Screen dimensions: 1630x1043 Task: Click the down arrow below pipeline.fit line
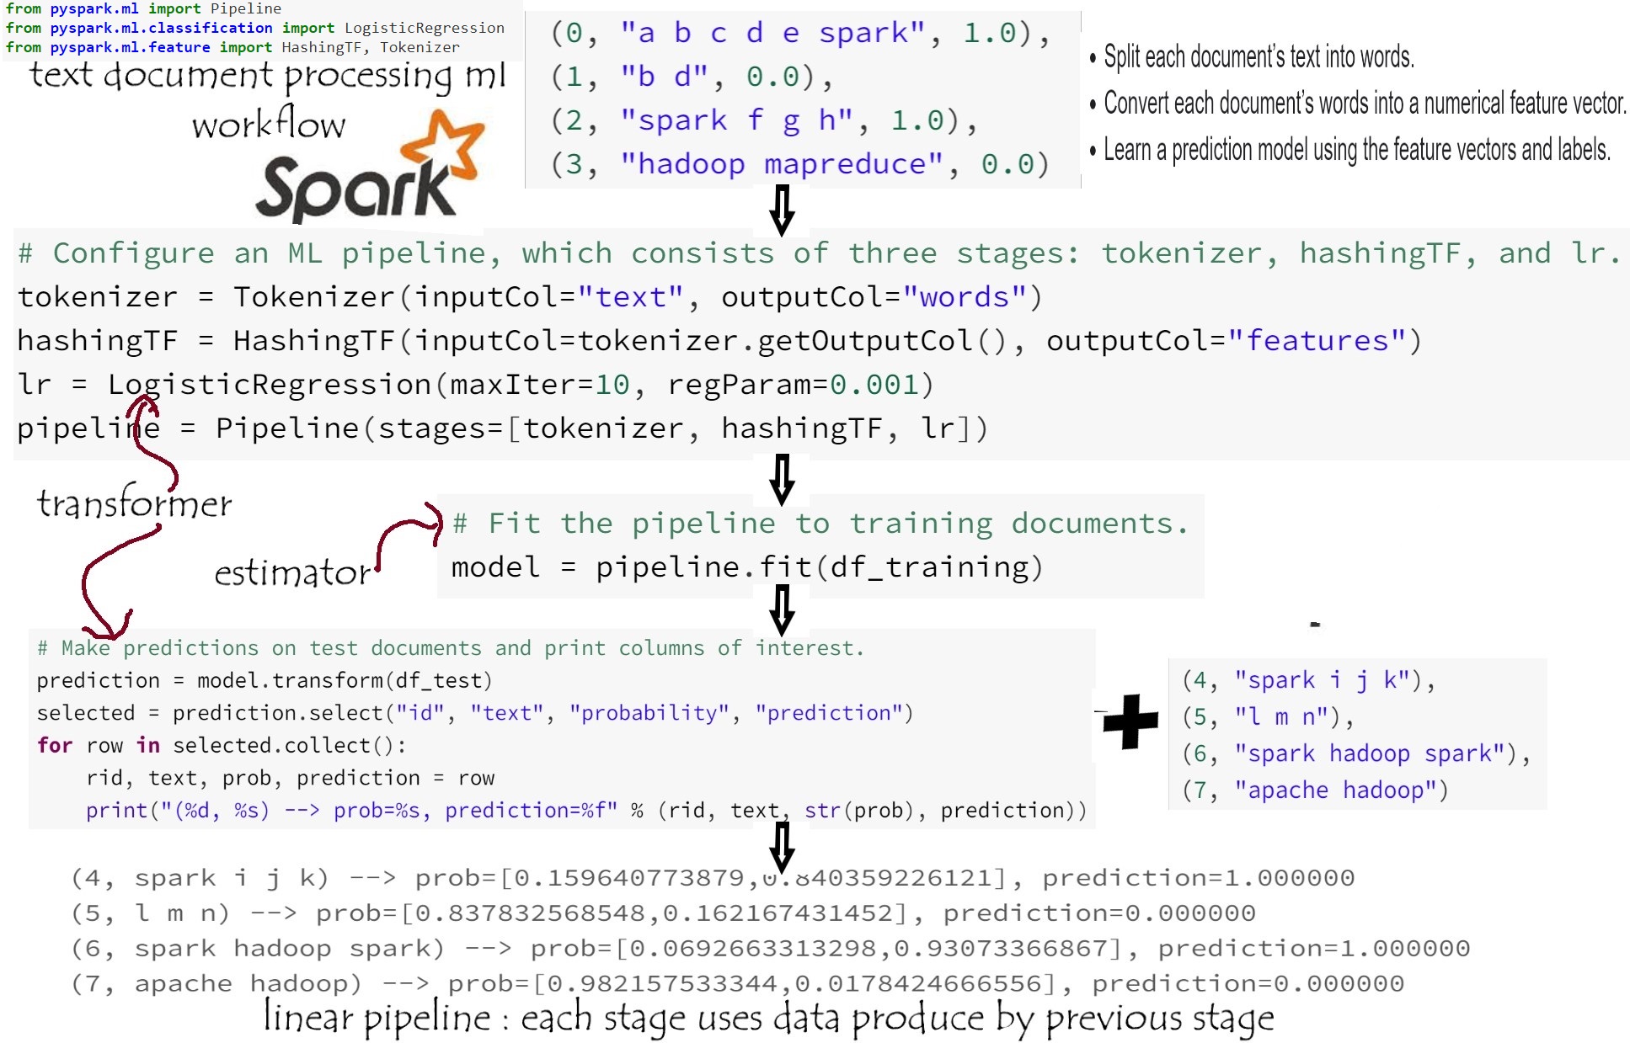click(782, 610)
